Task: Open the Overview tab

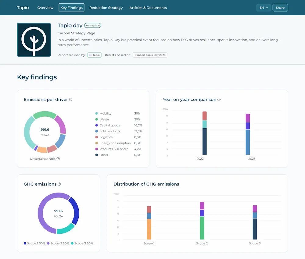Action: (x=45, y=8)
